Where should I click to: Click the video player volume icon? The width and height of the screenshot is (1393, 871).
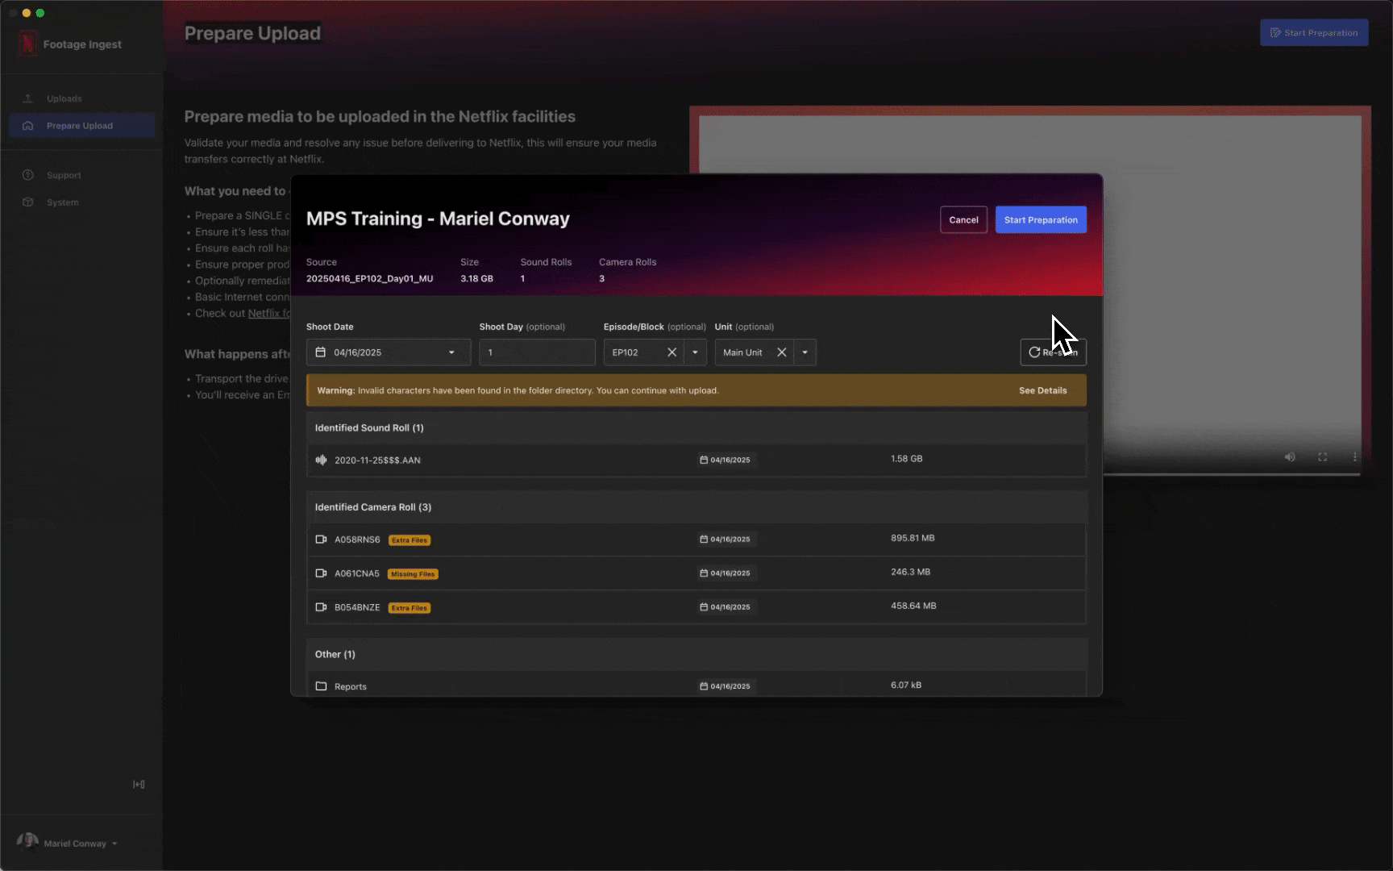[1290, 456]
